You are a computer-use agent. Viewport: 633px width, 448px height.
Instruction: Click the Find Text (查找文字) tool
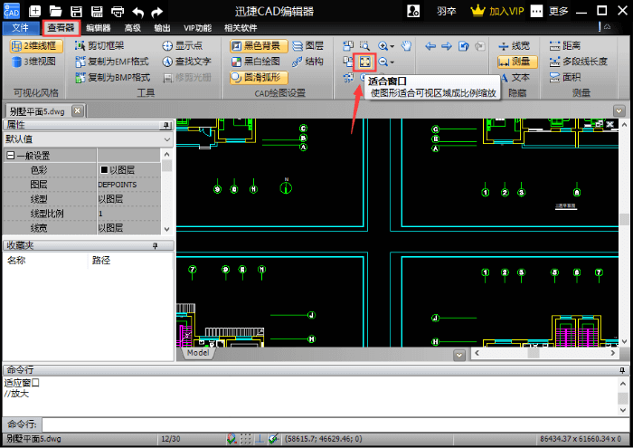[186, 62]
